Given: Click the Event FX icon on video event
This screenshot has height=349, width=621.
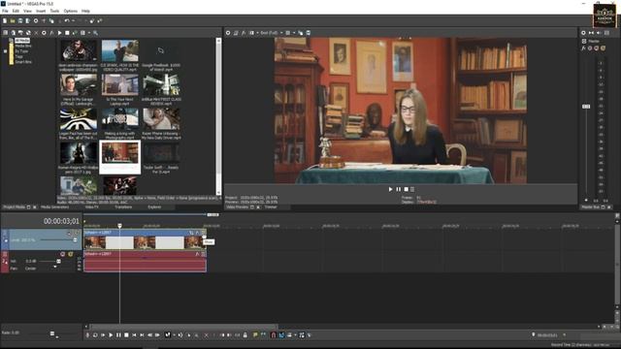Looking at the screenshot, I should [197, 233].
